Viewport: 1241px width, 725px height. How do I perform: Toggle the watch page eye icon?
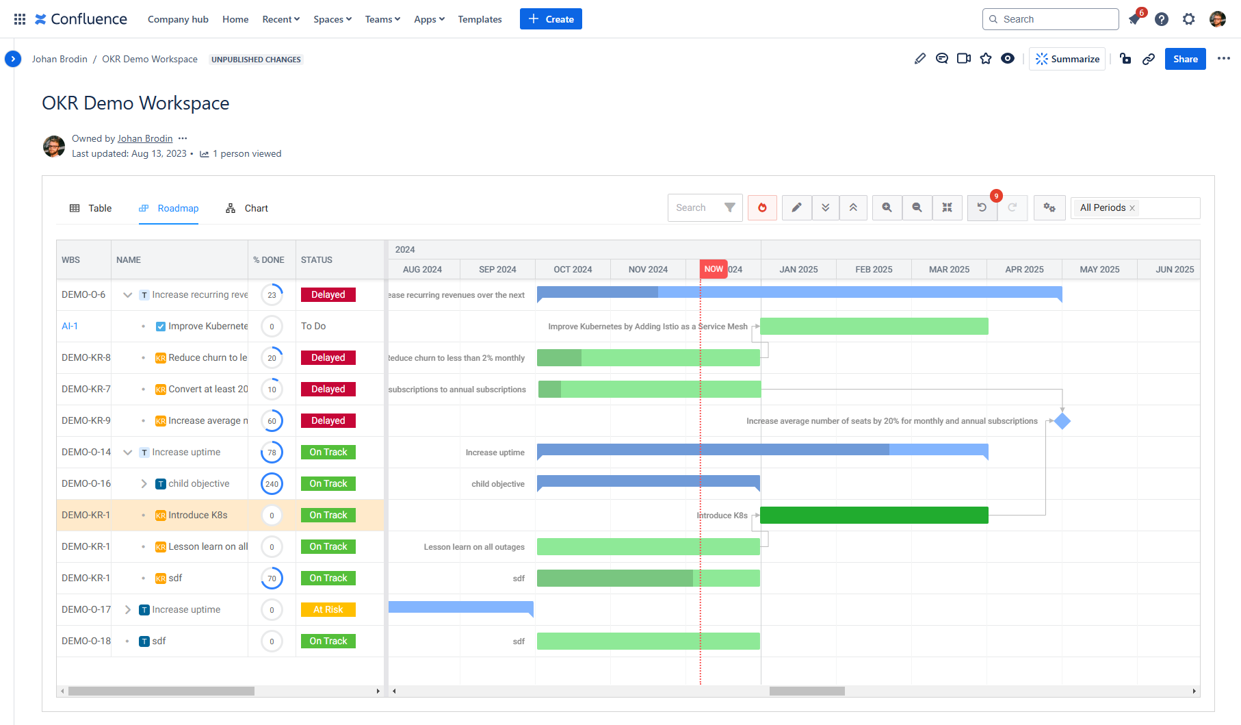pyautogui.click(x=1008, y=59)
